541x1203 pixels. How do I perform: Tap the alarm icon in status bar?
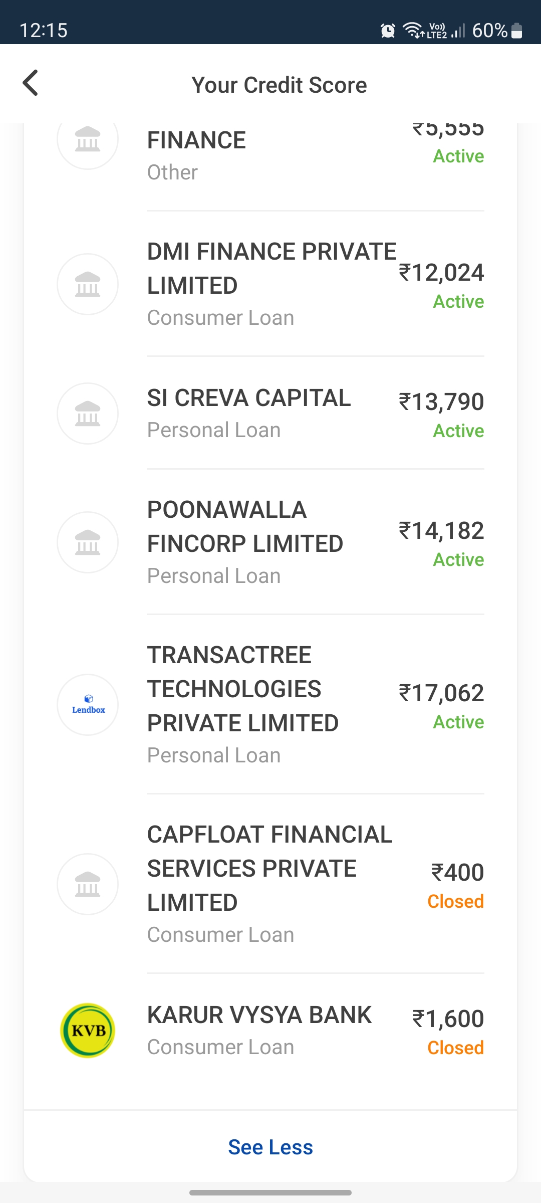[388, 31]
